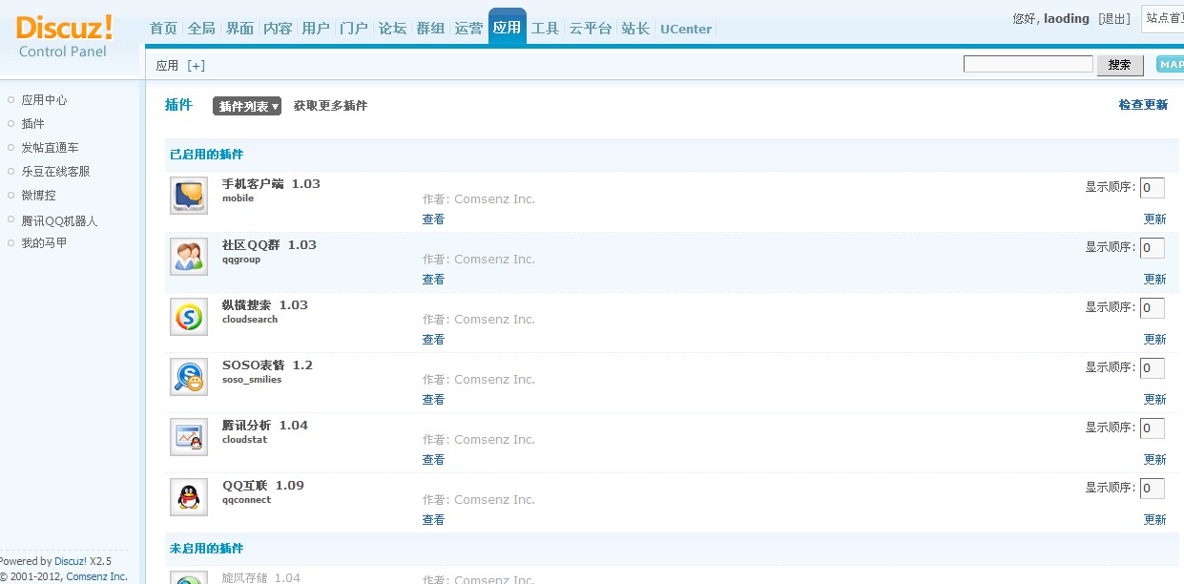Click 查看 for the QQ互联 plugin

click(433, 520)
